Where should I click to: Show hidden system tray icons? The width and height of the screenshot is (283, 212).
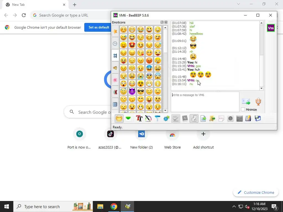tap(234, 206)
